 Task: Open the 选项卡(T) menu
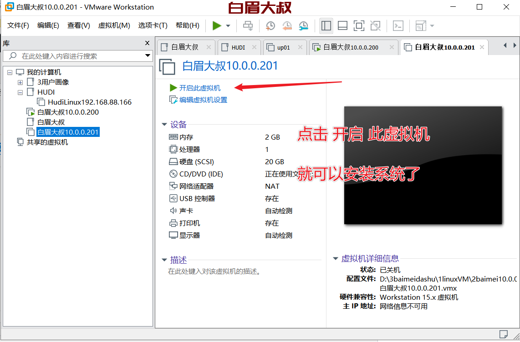[x=153, y=25]
